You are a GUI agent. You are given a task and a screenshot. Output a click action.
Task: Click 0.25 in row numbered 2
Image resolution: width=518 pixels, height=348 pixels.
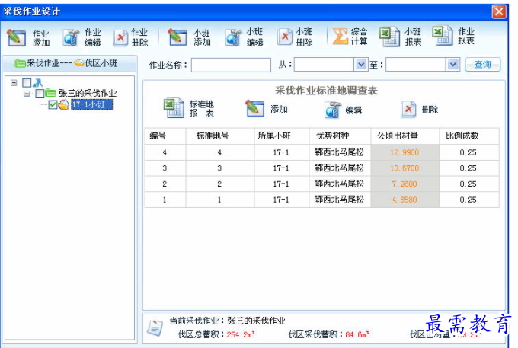pos(468,184)
